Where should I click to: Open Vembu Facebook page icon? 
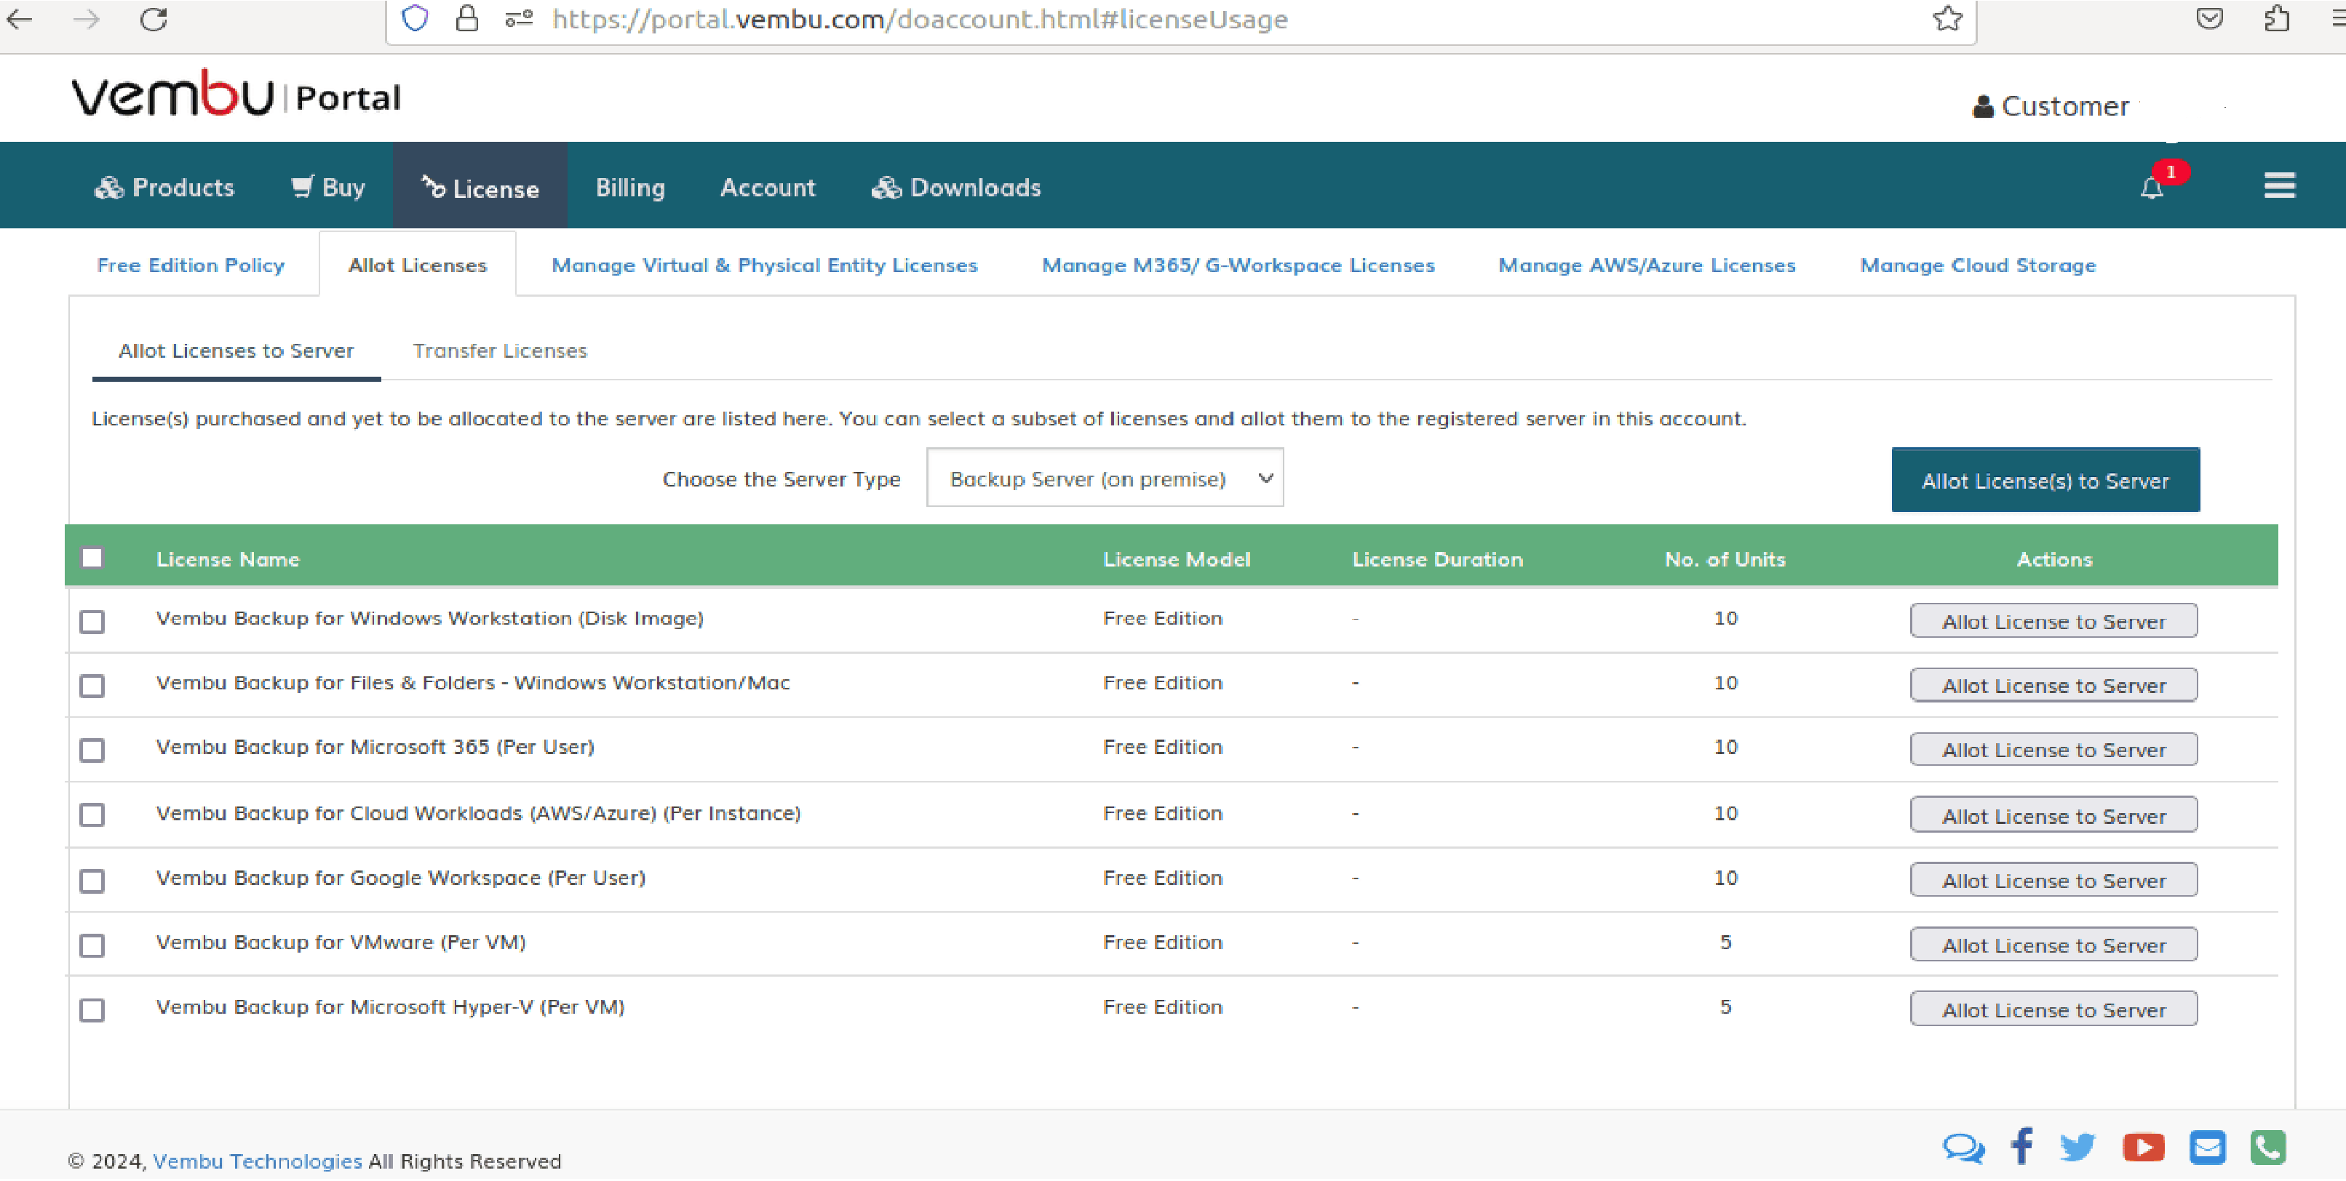click(x=2021, y=1146)
